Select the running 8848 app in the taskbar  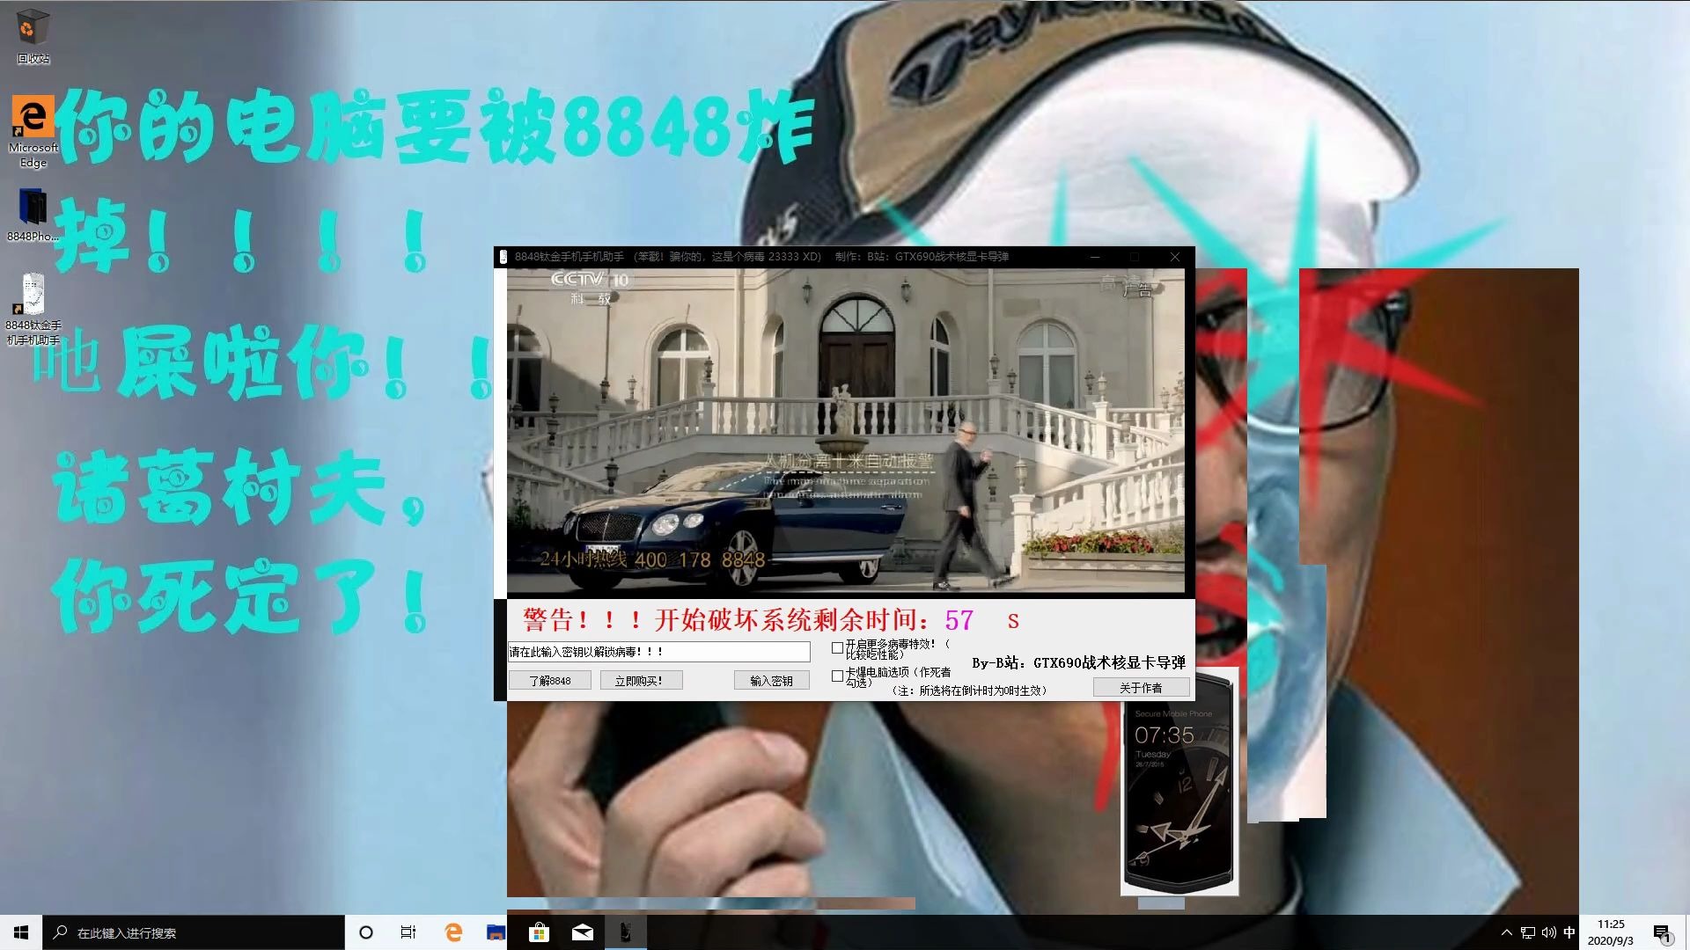pos(626,932)
